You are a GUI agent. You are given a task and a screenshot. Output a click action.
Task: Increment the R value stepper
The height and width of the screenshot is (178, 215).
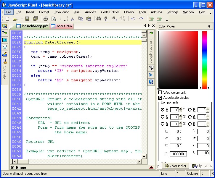coord(208,109)
